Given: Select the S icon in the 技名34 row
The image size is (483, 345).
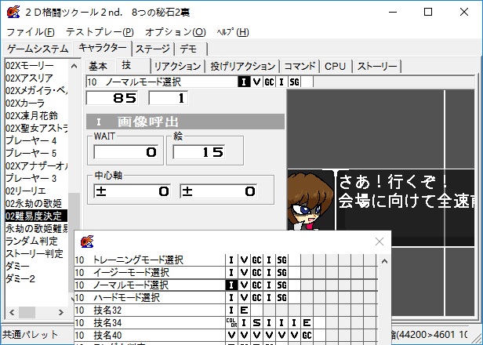Looking at the screenshot, I should tap(256, 322).
